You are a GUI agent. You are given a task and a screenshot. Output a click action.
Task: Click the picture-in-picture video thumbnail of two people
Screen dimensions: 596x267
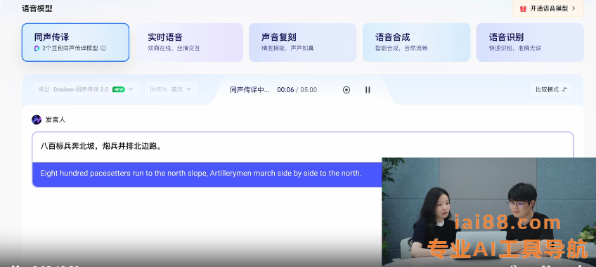(x=488, y=212)
